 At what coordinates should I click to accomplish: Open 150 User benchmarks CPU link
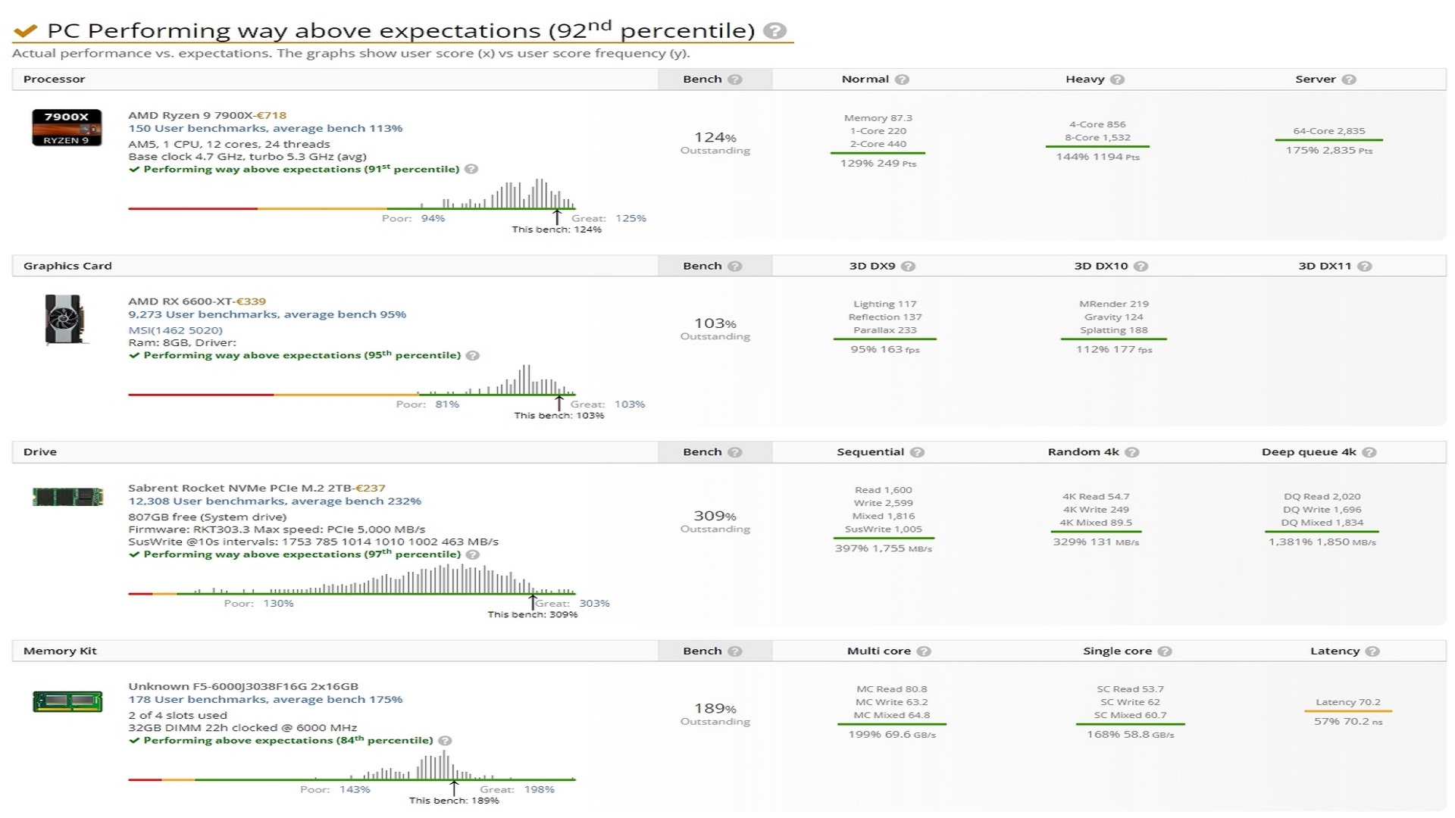(x=265, y=128)
